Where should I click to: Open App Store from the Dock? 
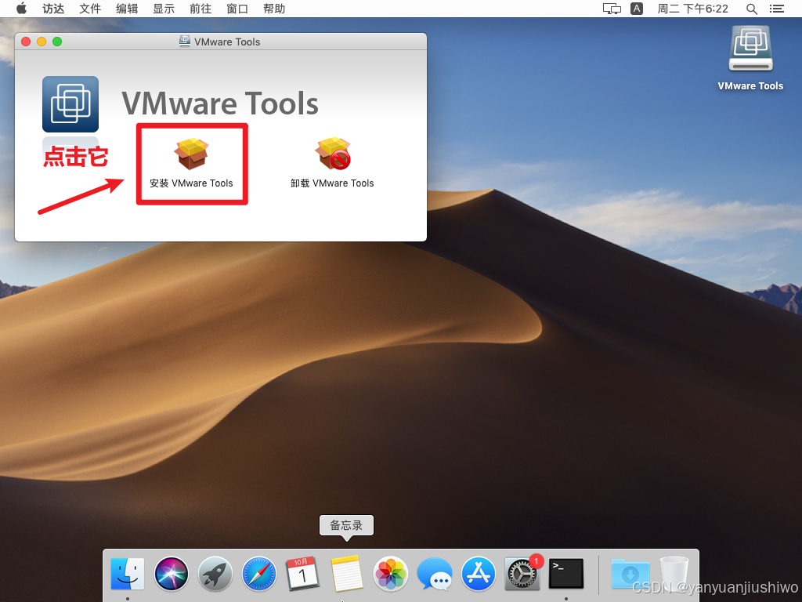tap(479, 574)
